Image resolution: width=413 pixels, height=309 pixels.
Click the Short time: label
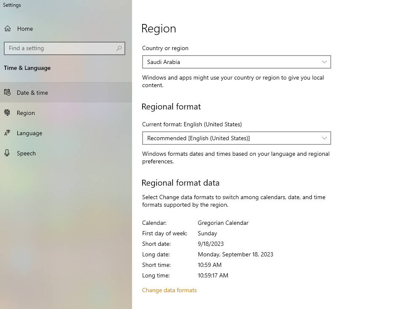click(157, 265)
